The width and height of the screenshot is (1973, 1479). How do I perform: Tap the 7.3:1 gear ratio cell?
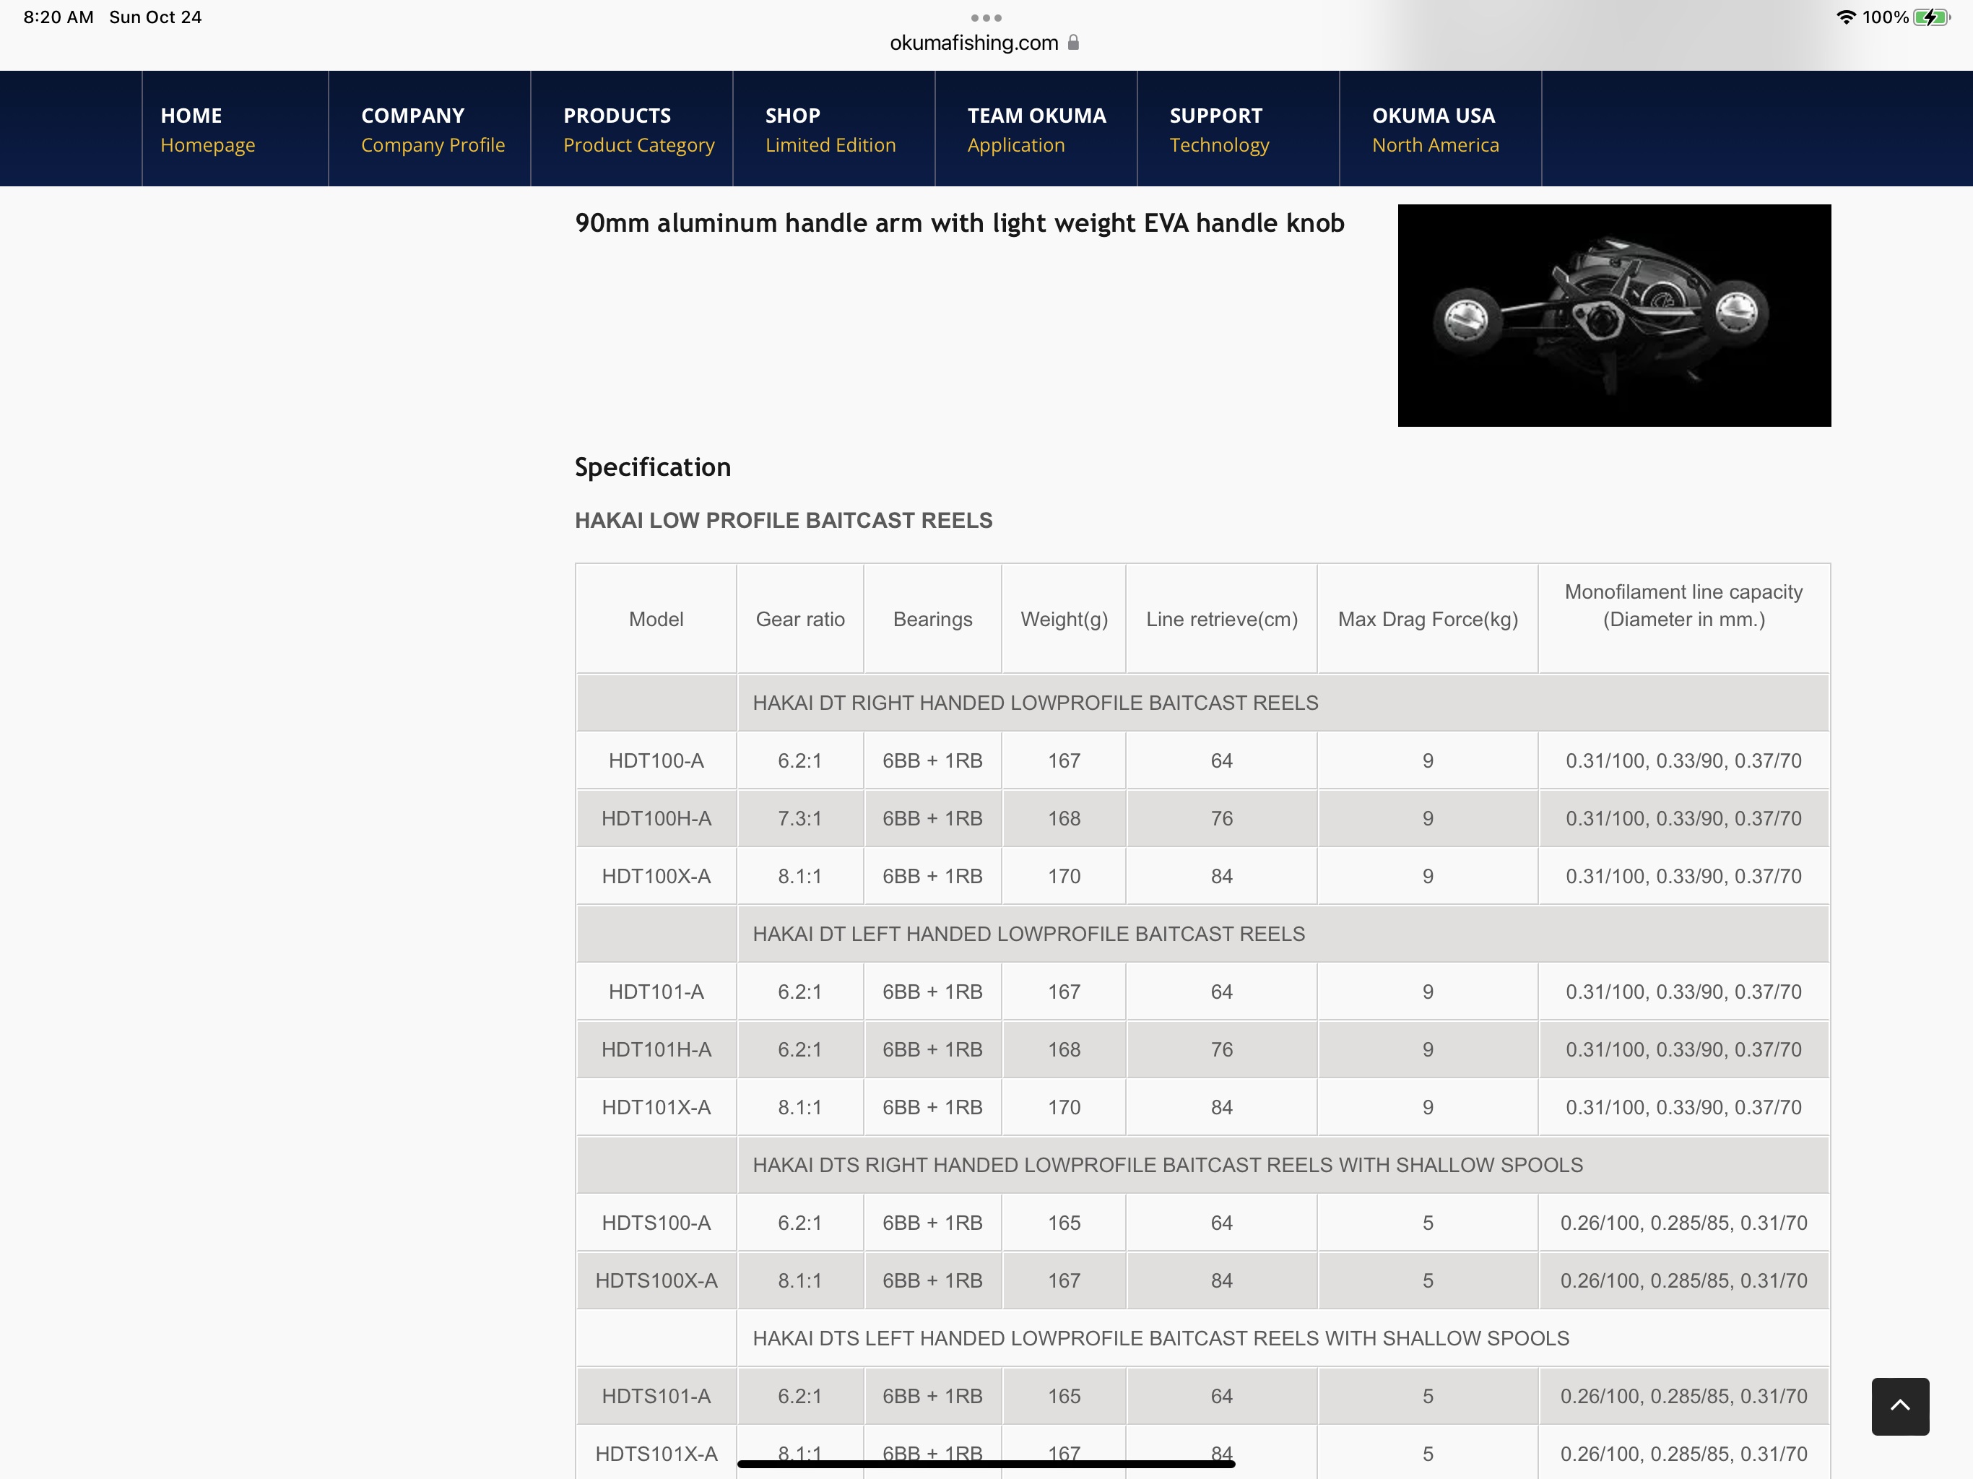tap(800, 819)
